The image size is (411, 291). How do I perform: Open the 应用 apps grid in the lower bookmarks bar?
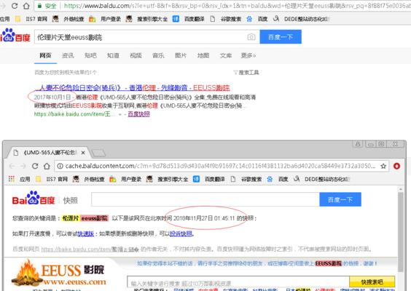coord(20,179)
